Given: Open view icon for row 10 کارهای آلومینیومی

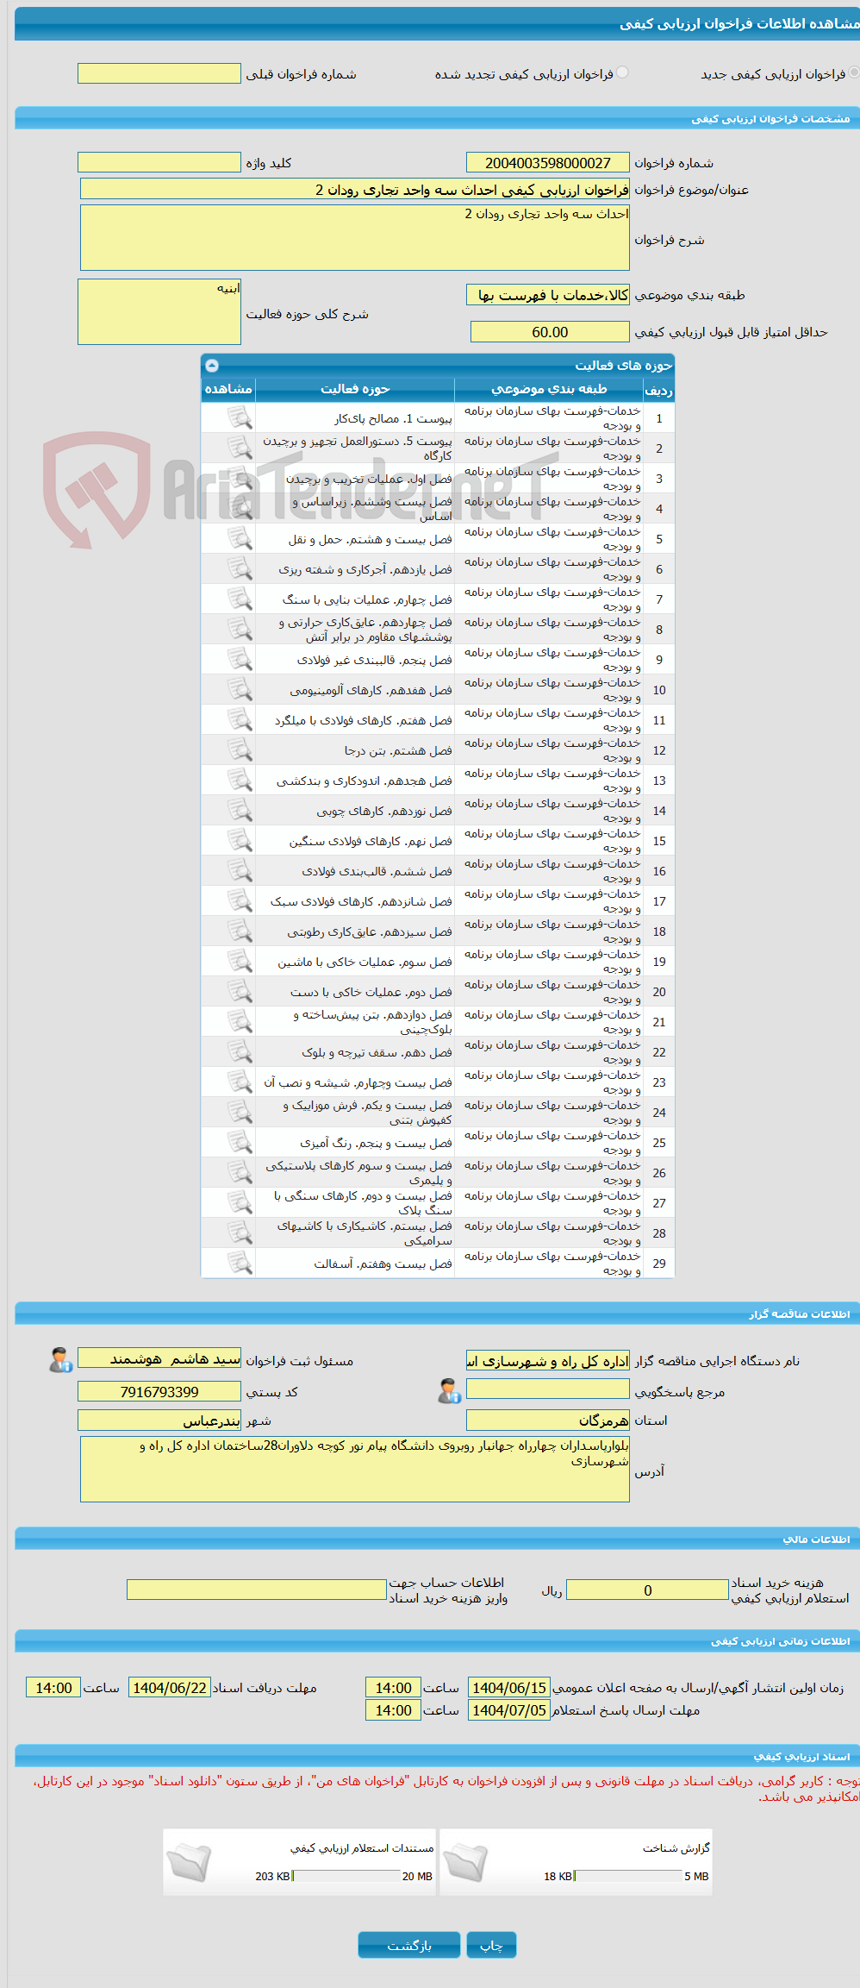Looking at the screenshot, I should 240,690.
